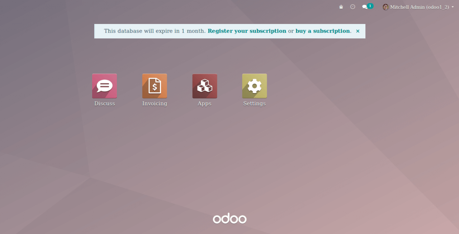459x234 pixels.
Task: Open the conversations chat icon
Action: (364, 7)
